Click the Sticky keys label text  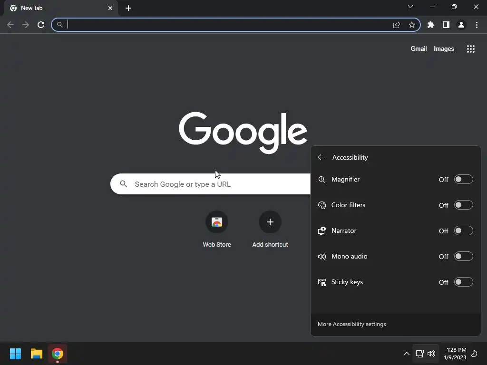pos(347,282)
